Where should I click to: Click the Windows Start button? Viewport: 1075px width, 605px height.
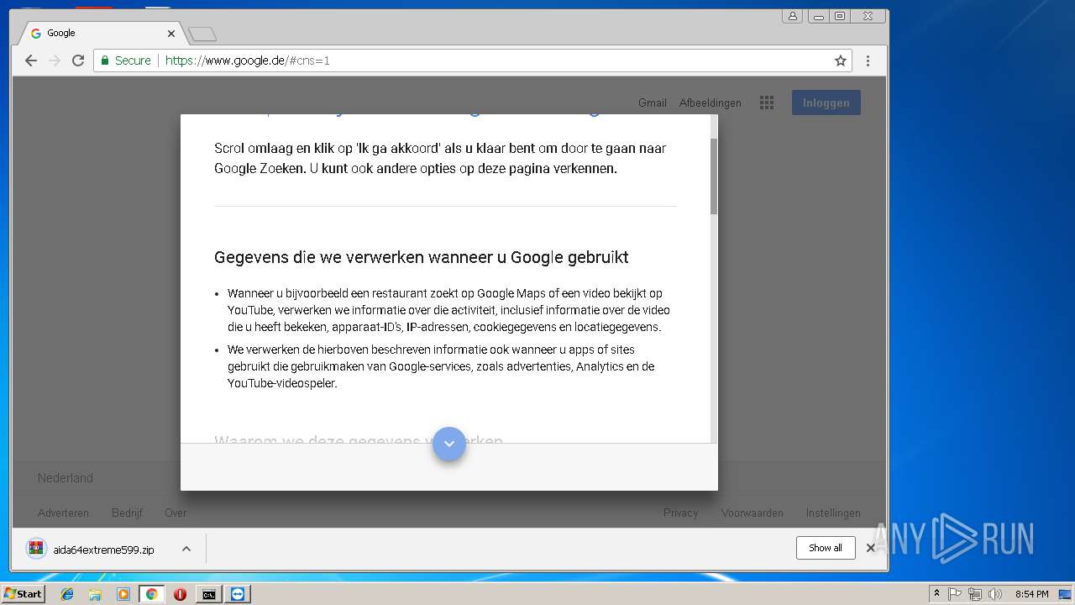point(23,593)
